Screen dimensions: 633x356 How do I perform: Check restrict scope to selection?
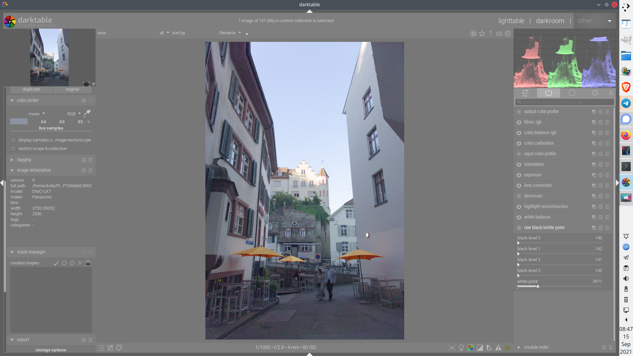(13, 149)
